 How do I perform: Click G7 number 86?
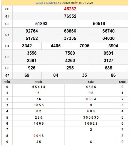coord(113,75)
